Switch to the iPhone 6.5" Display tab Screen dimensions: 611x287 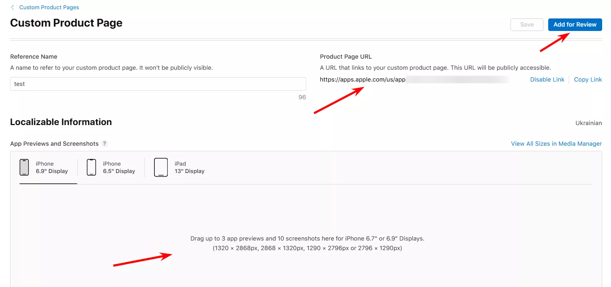pos(119,167)
